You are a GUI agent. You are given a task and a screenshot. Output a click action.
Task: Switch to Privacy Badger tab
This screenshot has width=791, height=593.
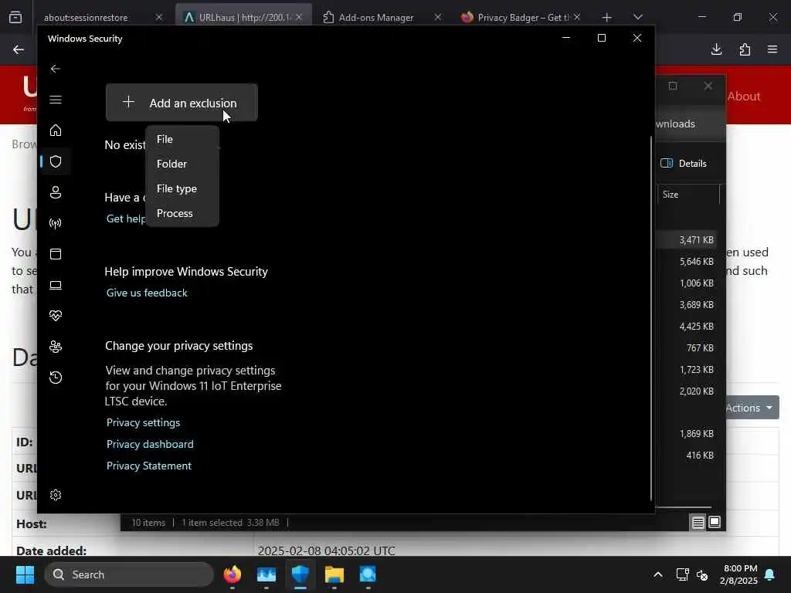[520, 17]
